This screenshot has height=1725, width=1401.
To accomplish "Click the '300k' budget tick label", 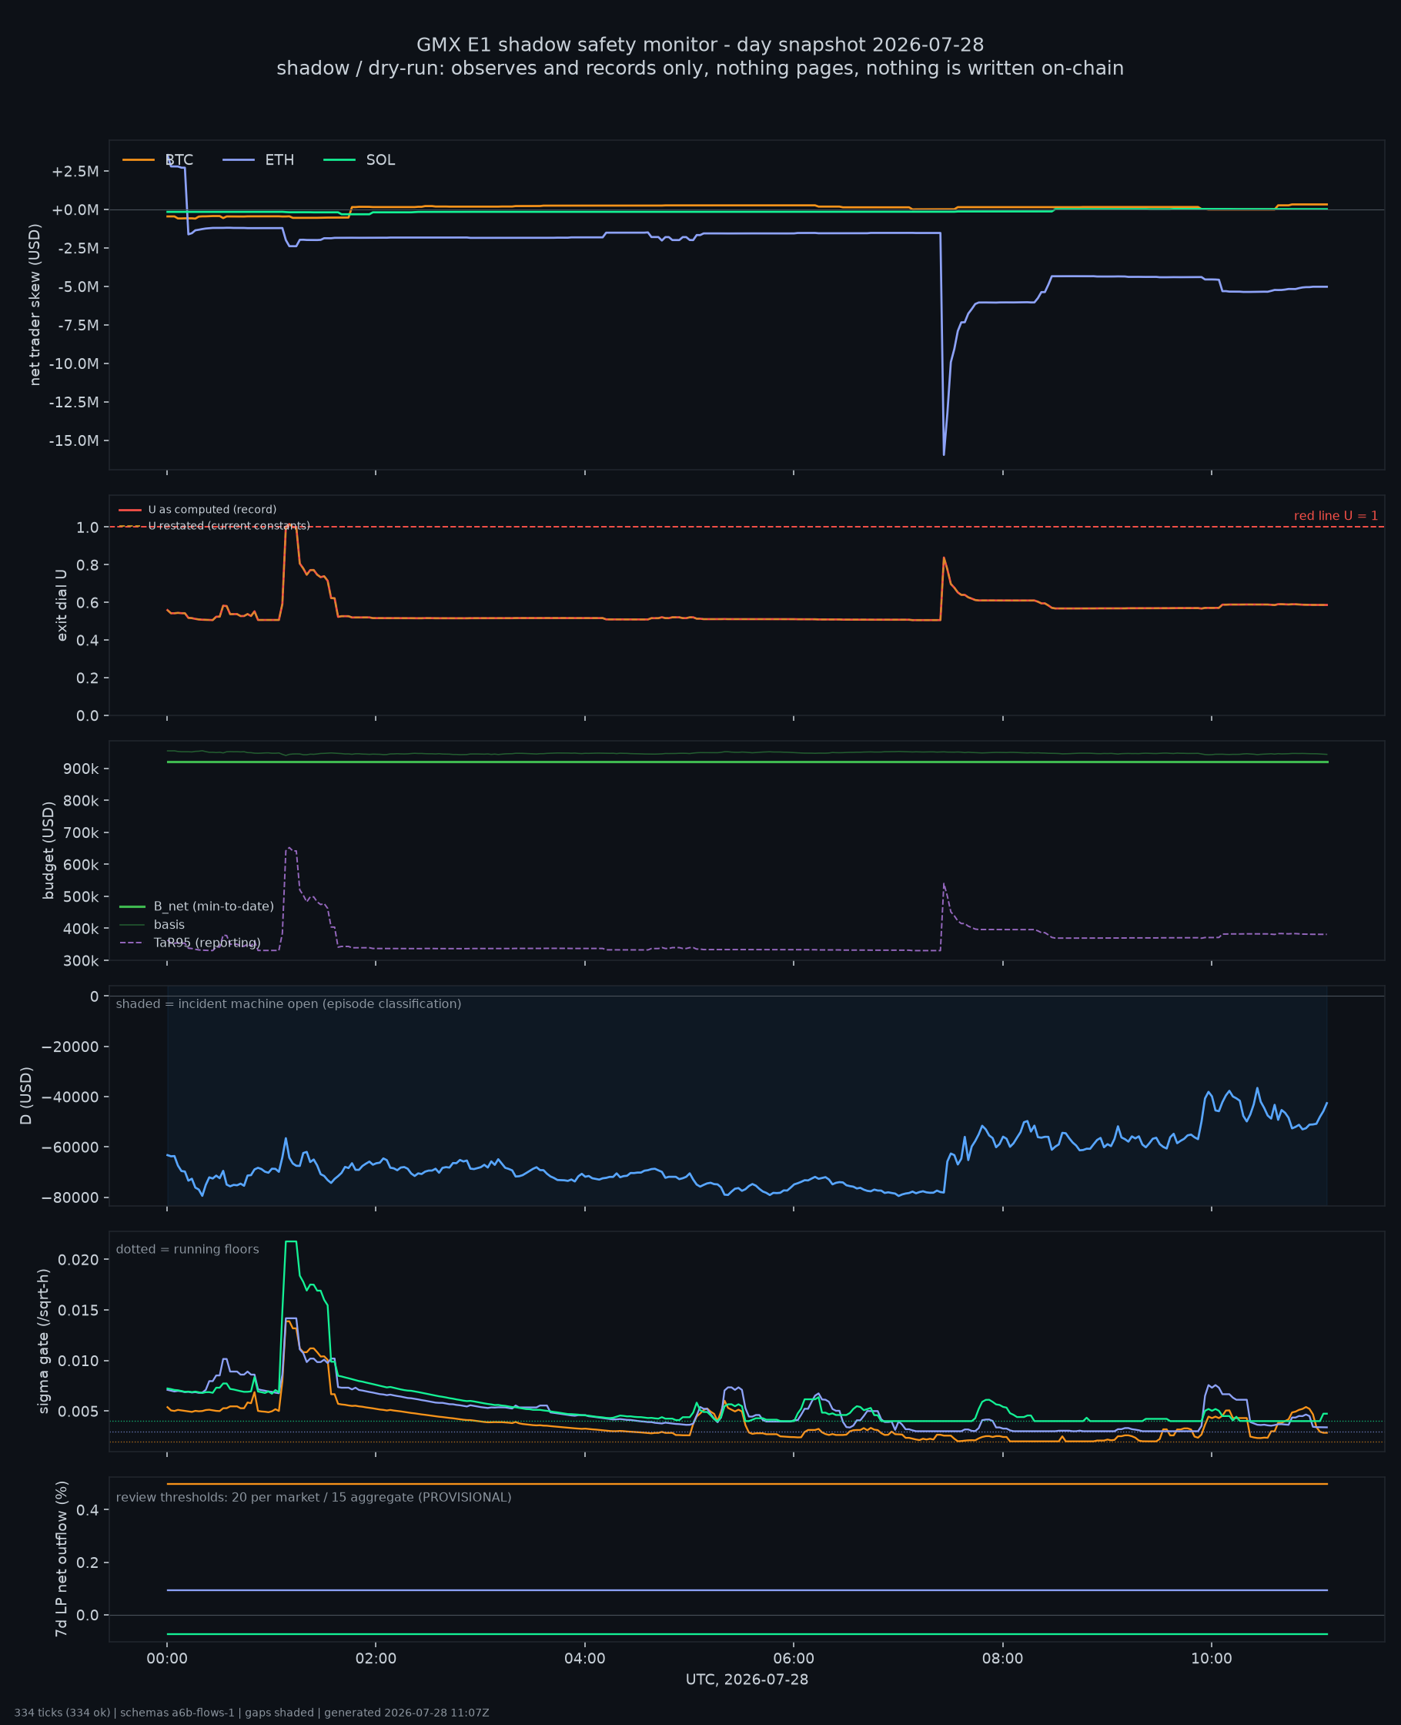I will [x=81, y=960].
